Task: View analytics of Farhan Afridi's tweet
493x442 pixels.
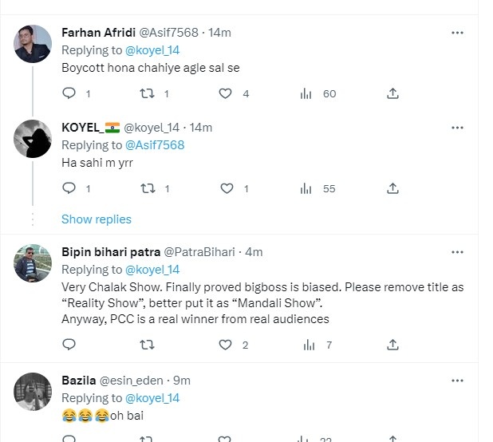Action: point(306,93)
